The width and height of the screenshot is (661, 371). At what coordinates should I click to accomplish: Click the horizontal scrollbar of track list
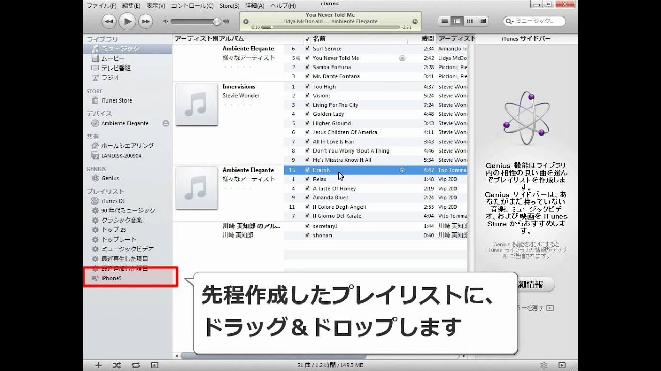click(273, 356)
